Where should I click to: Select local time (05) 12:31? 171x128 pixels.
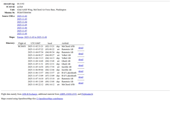pos(50,64)
